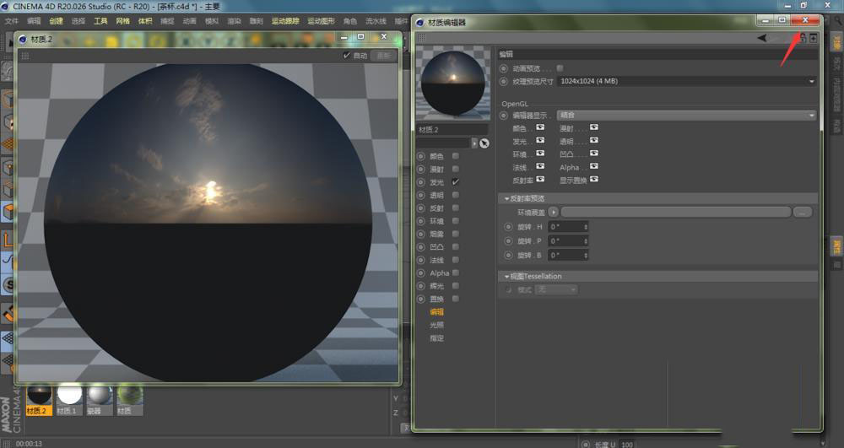Open the 文件 menu in main menu bar
844x448 pixels.
click(x=11, y=21)
